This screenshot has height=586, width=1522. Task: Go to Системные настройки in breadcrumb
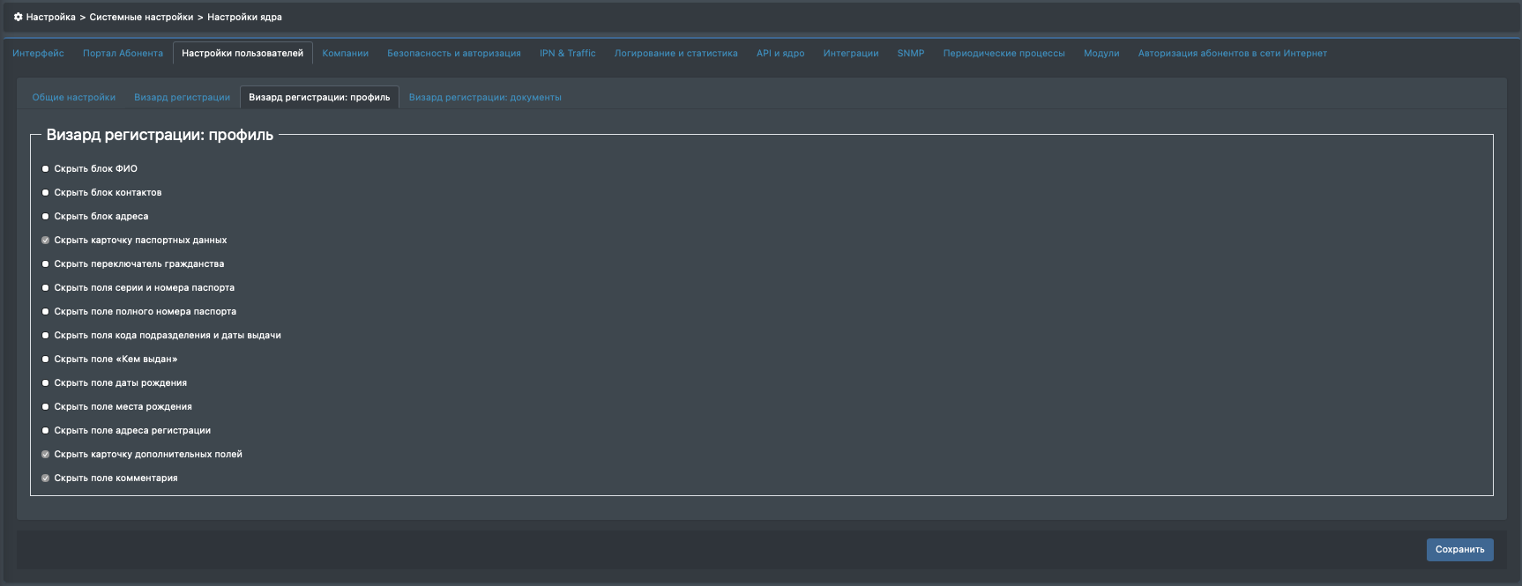[141, 18]
